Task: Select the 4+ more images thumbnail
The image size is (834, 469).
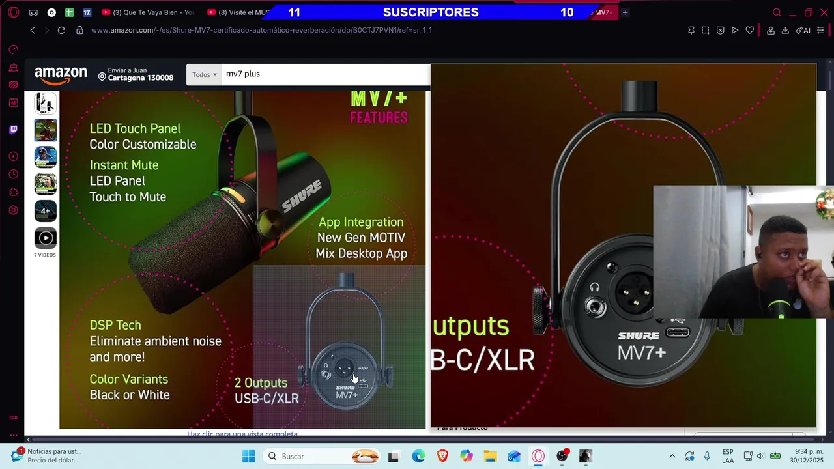Action: (46, 211)
